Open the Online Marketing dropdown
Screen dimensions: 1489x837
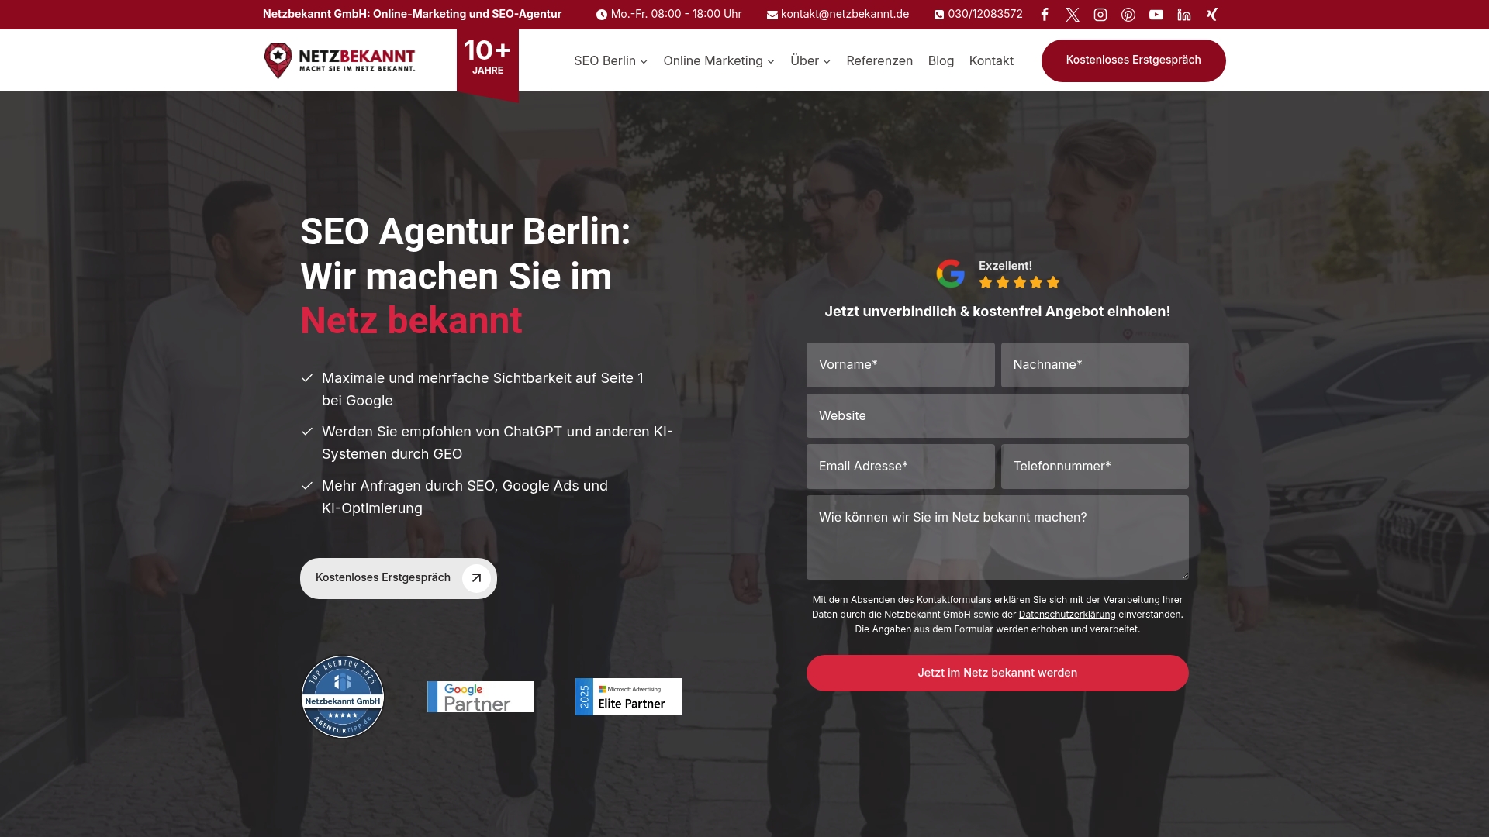pos(717,60)
